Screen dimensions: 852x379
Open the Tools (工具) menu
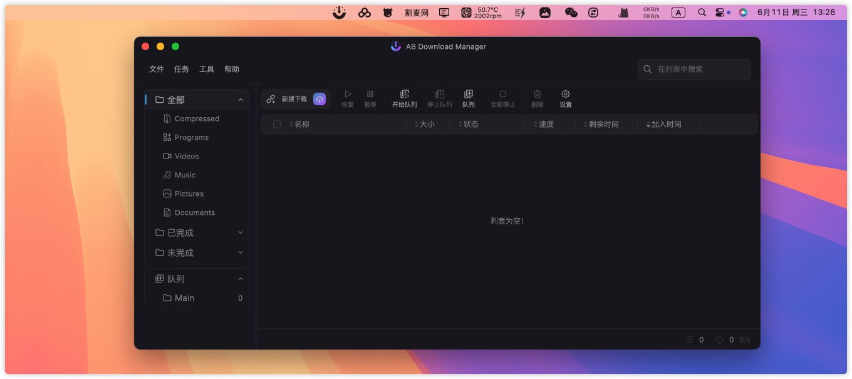tap(207, 69)
